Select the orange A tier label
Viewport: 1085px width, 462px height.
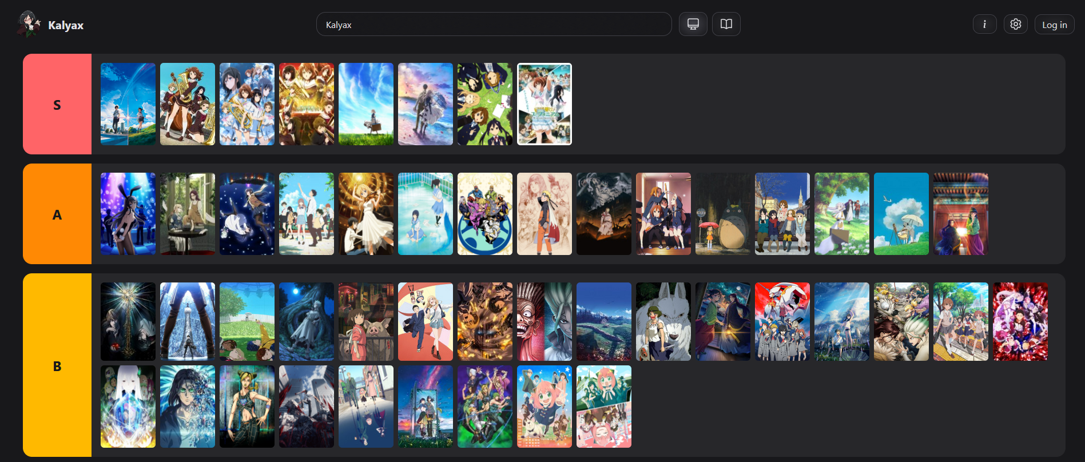click(x=57, y=214)
